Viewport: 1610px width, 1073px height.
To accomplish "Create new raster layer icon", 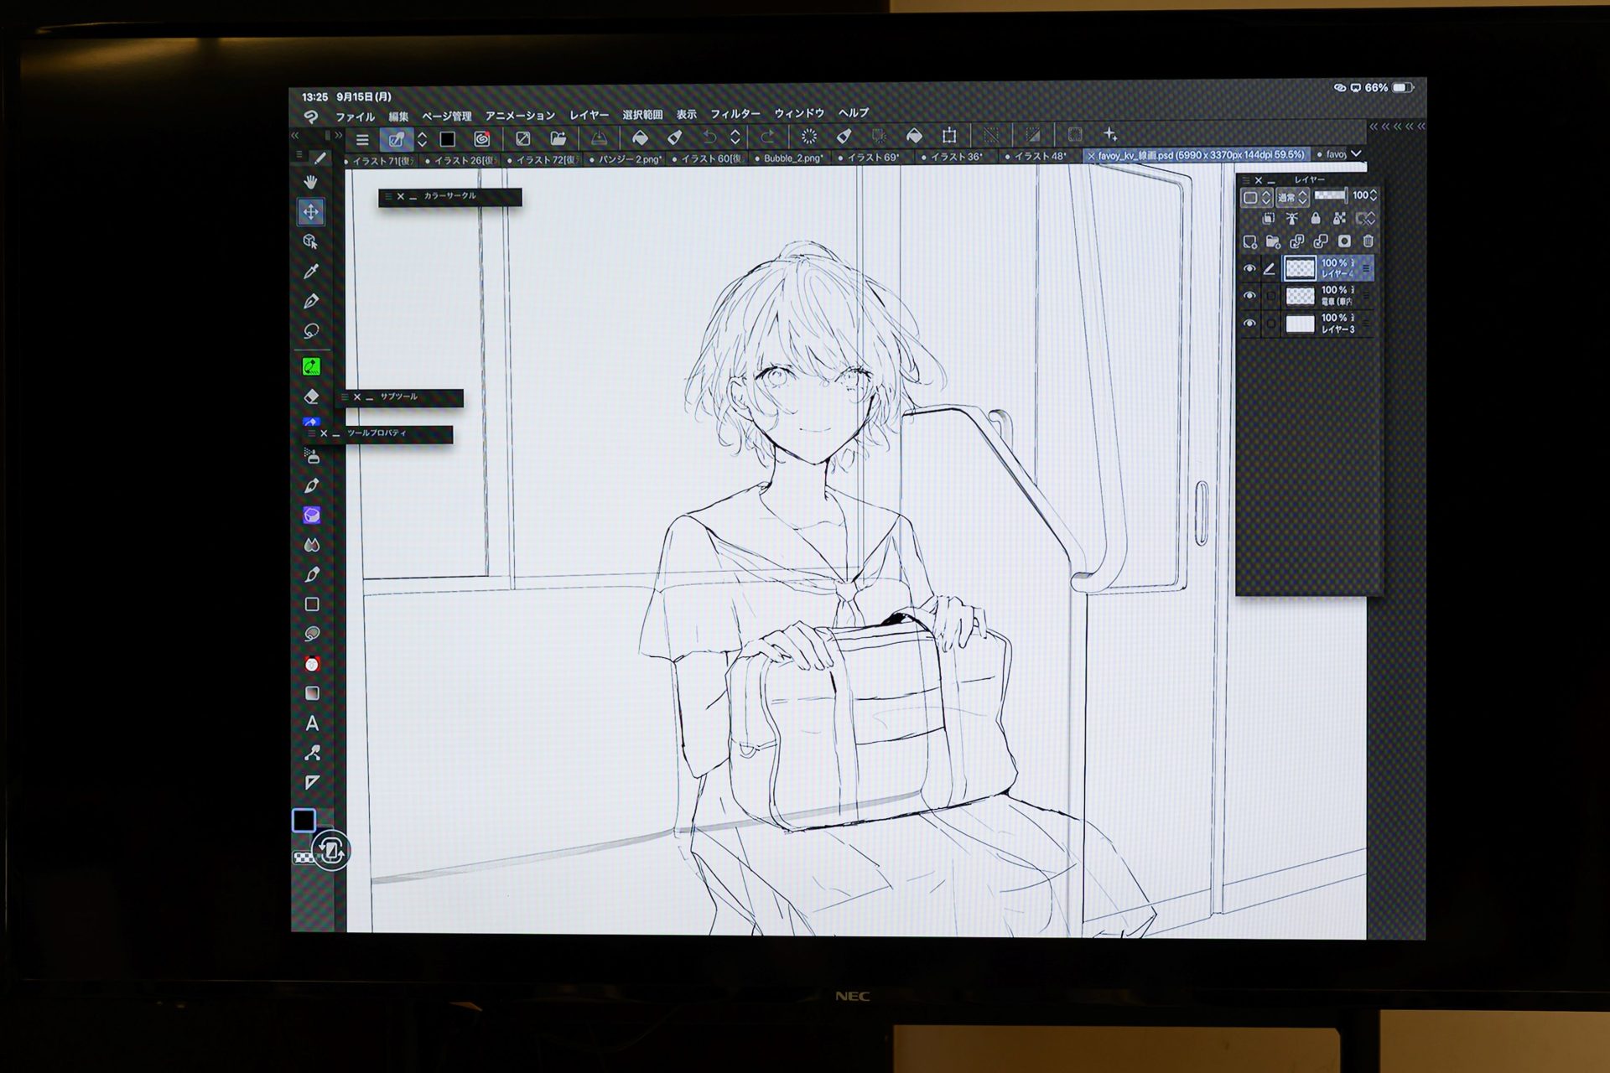I will coord(1250,241).
